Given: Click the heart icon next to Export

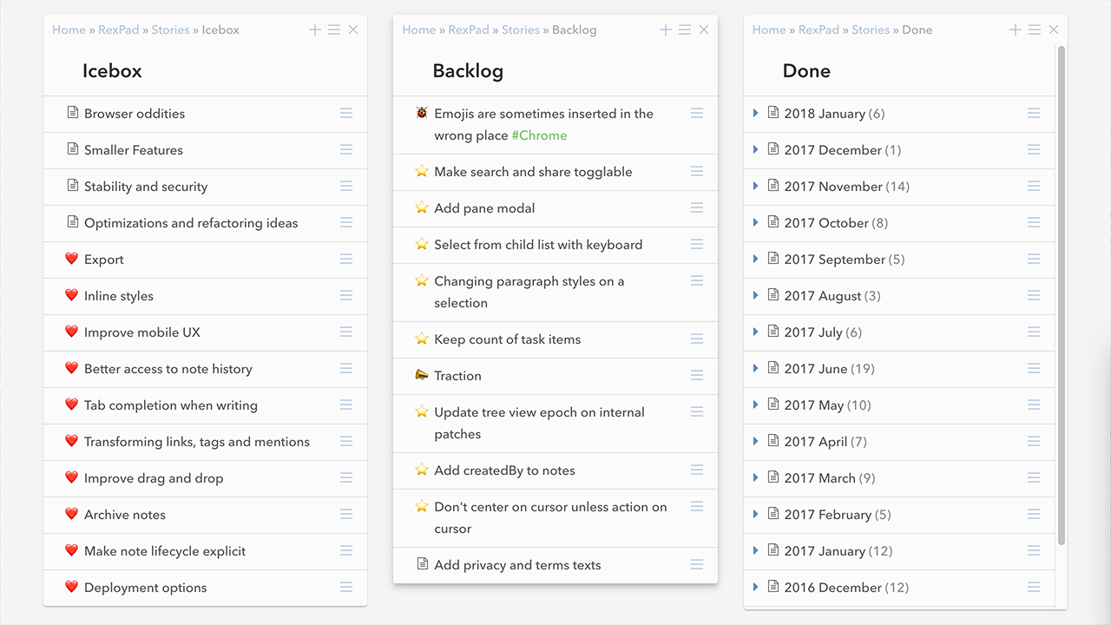Looking at the screenshot, I should (x=71, y=259).
